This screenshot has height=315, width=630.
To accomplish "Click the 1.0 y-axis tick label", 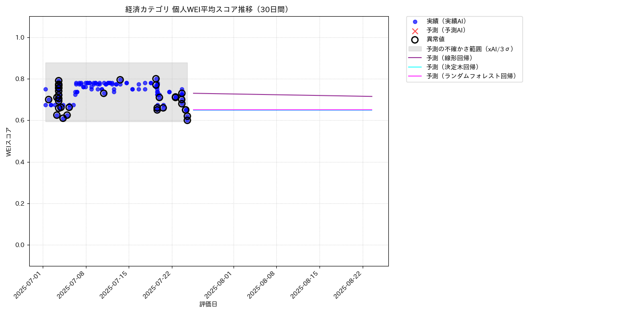I will (21, 37).
